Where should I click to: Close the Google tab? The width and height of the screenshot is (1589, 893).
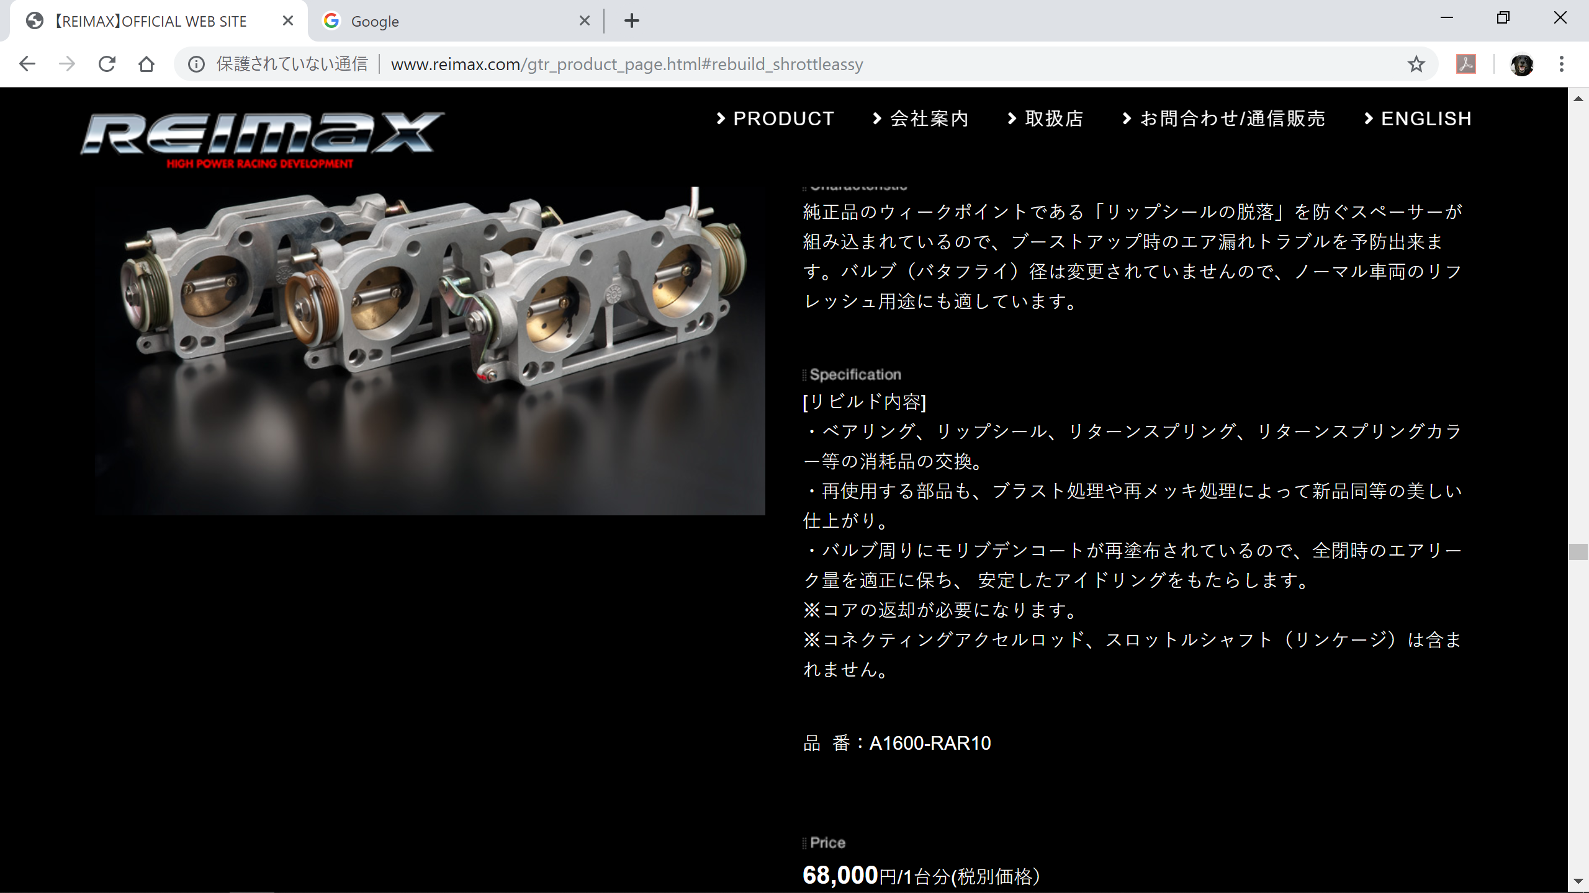click(584, 21)
